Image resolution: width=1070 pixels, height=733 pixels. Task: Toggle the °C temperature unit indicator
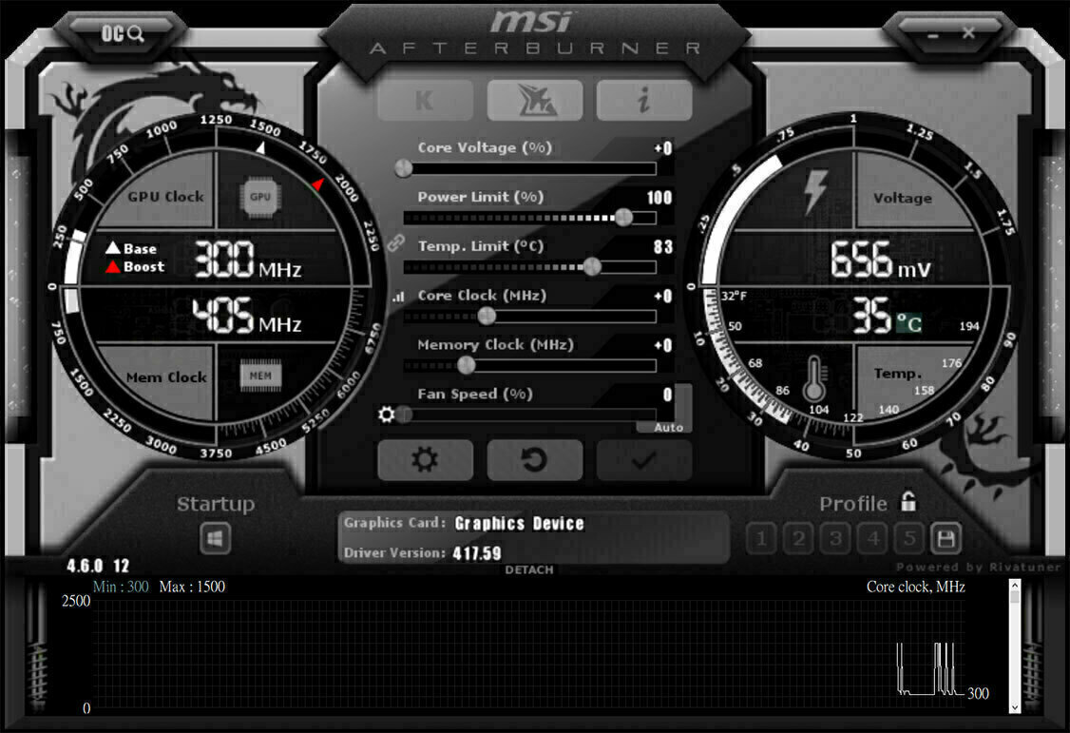click(909, 321)
